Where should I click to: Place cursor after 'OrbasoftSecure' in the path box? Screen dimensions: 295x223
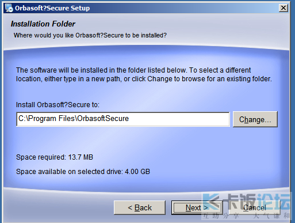point(129,119)
